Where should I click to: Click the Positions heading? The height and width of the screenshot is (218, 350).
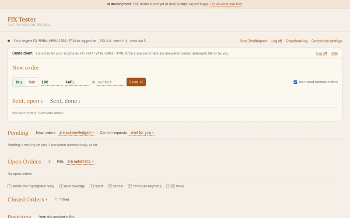(19, 216)
